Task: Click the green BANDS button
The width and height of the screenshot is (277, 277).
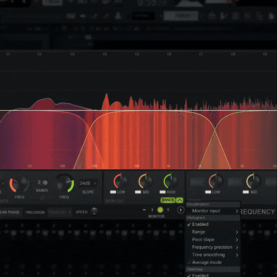Action: click(x=168, y=200)
